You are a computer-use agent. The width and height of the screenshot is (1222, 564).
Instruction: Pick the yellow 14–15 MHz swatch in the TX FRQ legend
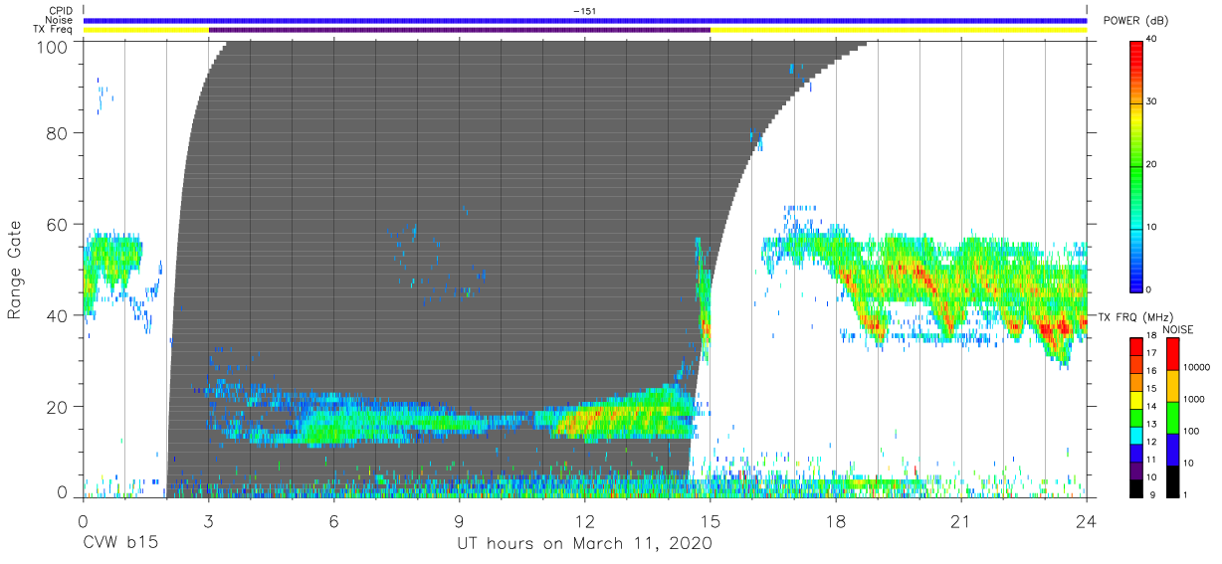(1135, 398)
